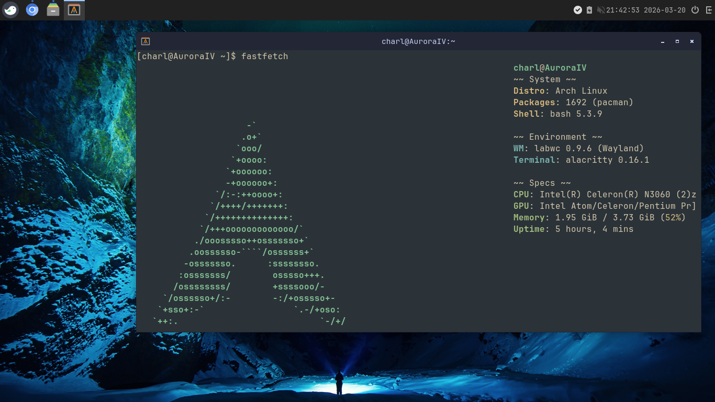This screenshot has height=402, width=715.
Task: Open the bird-logo application in the taskbar
Action: 10,9
